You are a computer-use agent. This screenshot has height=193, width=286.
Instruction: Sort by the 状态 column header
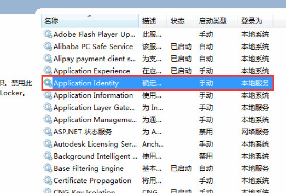pyautogui.click(x=181, y=21)
